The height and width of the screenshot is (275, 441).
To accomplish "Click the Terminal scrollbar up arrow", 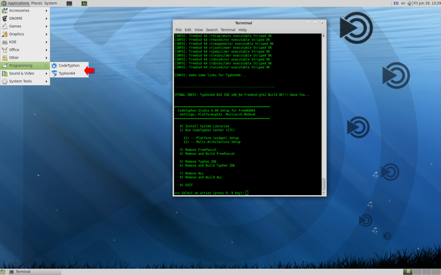I will click(323, 36).
